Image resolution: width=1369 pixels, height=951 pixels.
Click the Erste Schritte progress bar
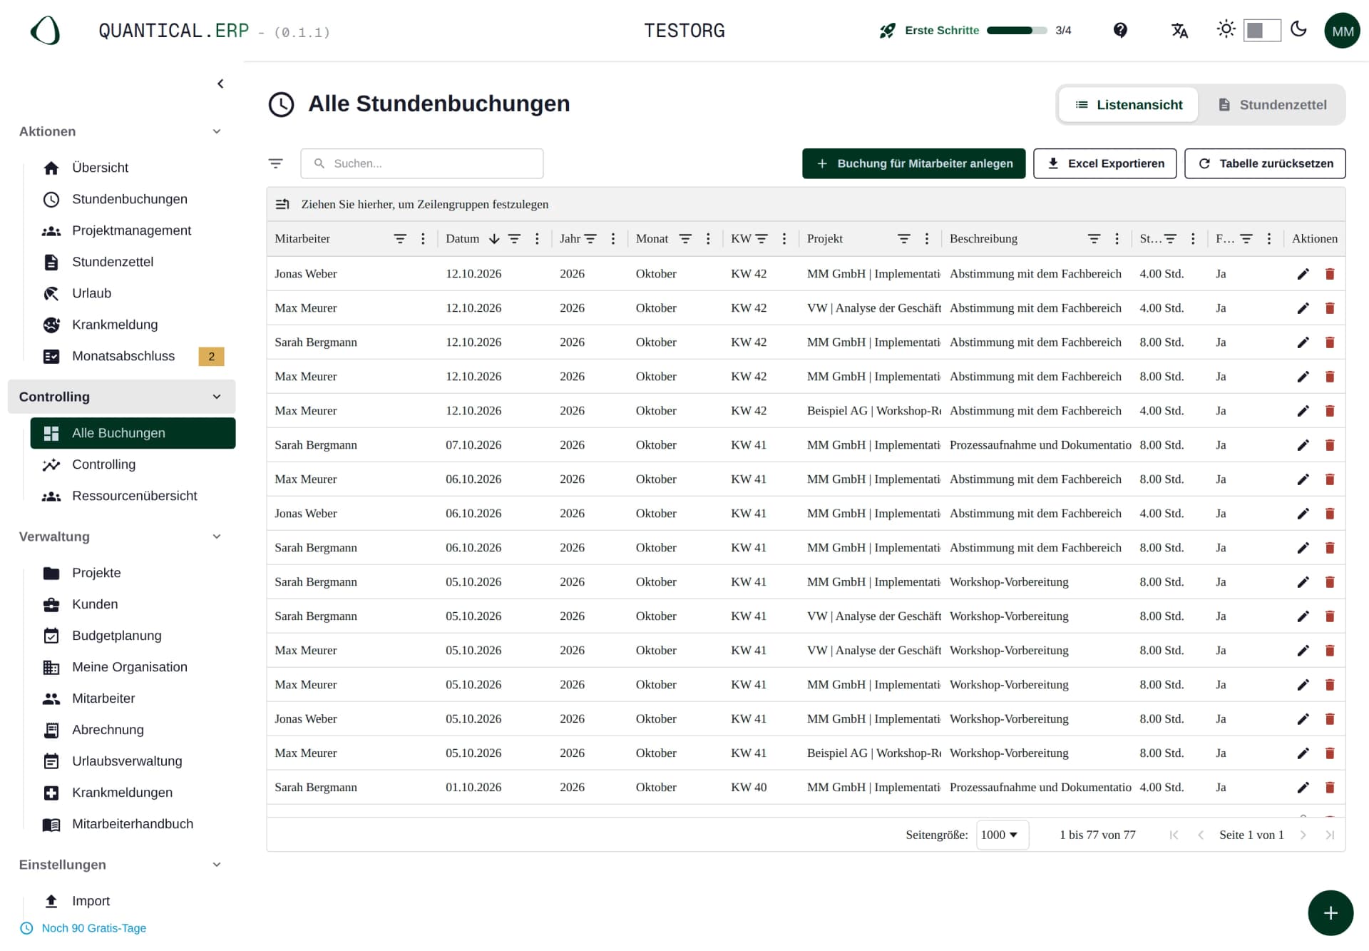pos(1016,30)
